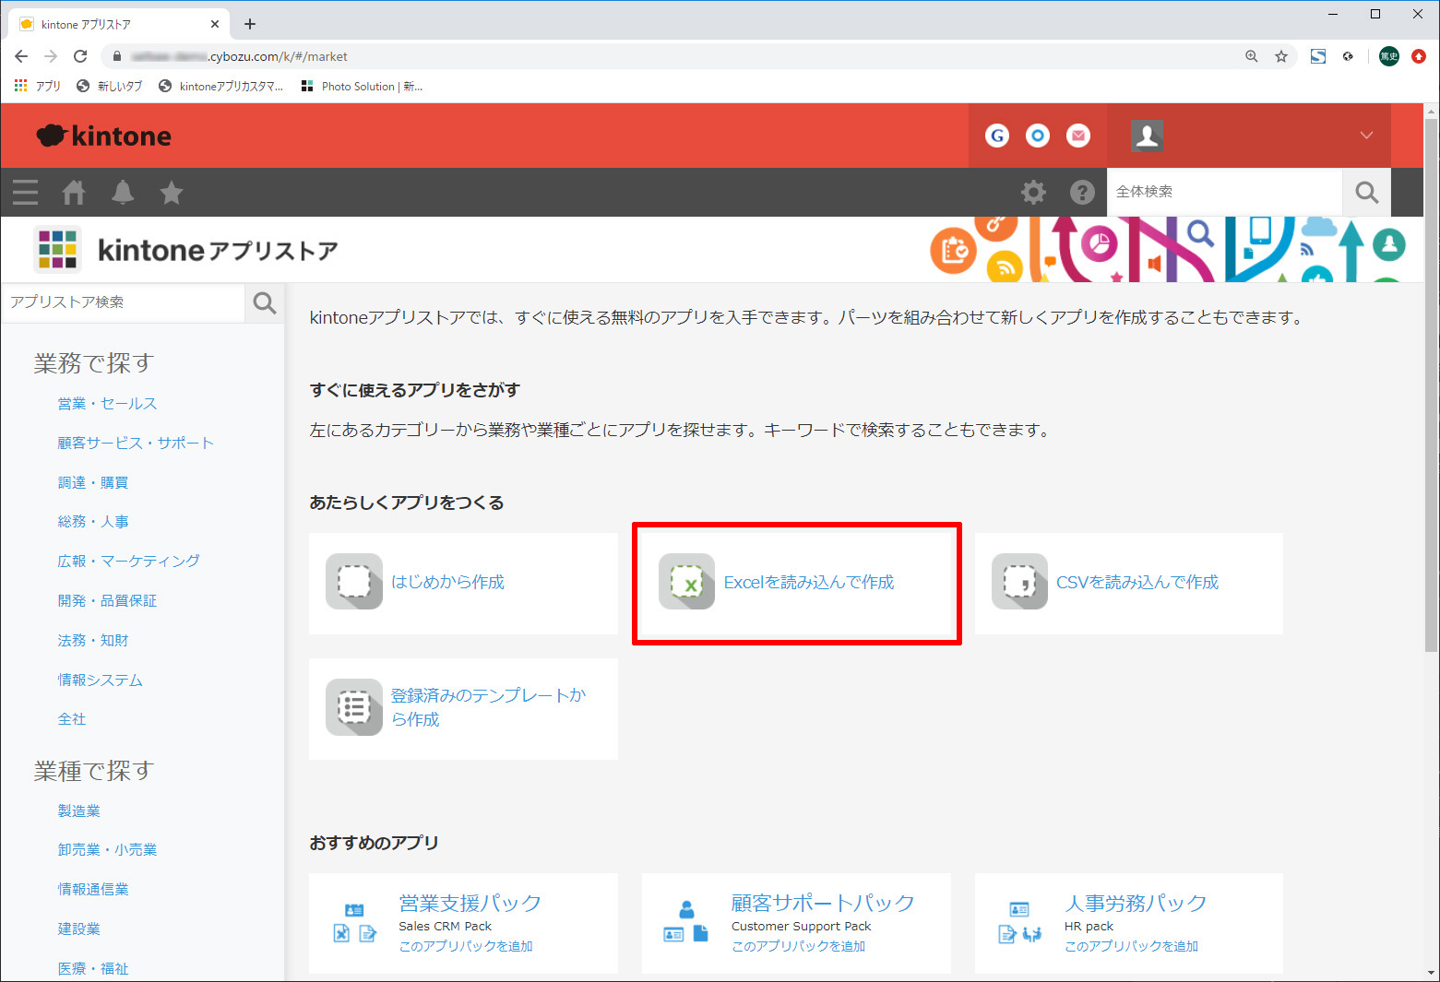This screenshot has height=982, width=1440.
Task: Add the HR pack app pack
Action: click(1131, 946)
